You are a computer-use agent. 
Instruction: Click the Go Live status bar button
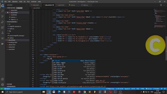(x=149, y=89)
